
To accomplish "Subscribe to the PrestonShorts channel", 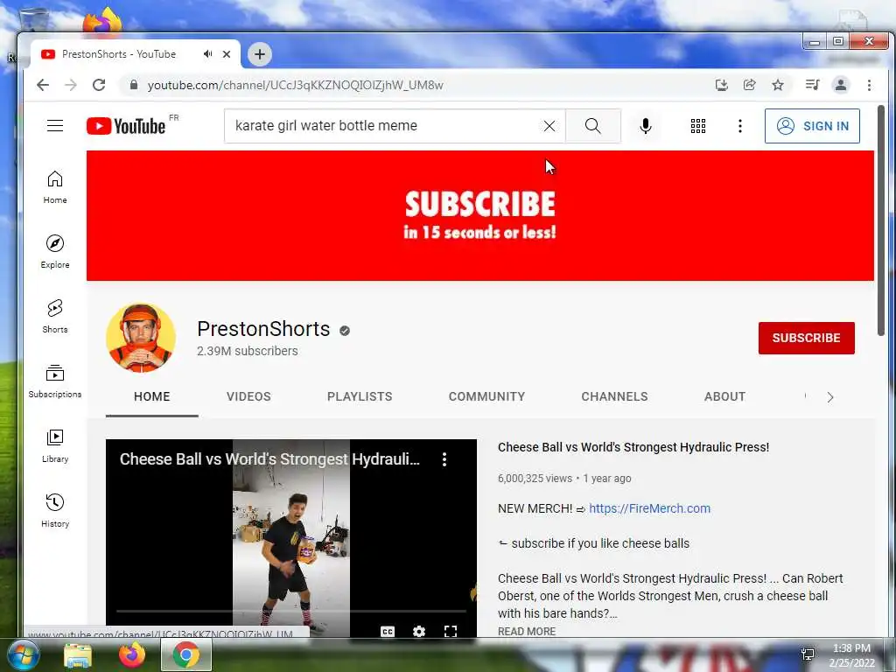I will point(806,338).
